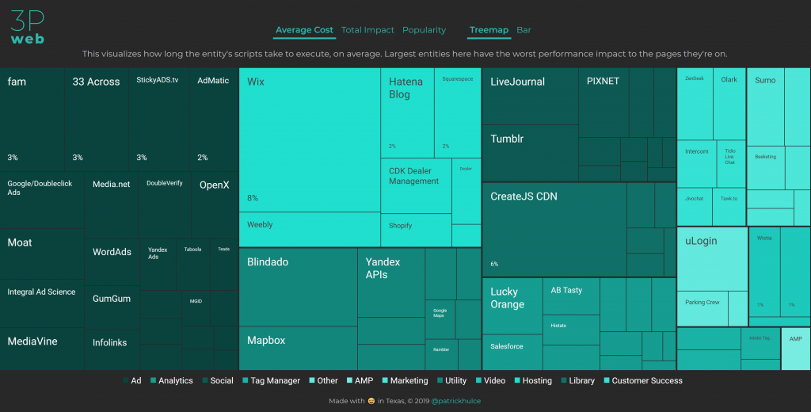Click the CDK Dealer Management cell

pos(417,186)
